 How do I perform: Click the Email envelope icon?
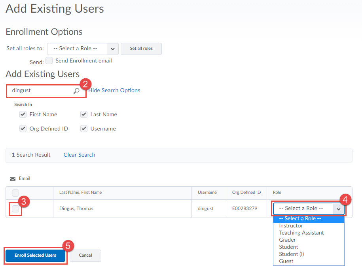[x=13, y=178]
